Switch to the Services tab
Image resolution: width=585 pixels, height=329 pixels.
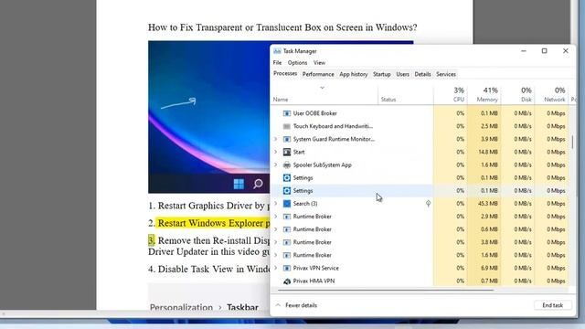[x=446, y=74]
